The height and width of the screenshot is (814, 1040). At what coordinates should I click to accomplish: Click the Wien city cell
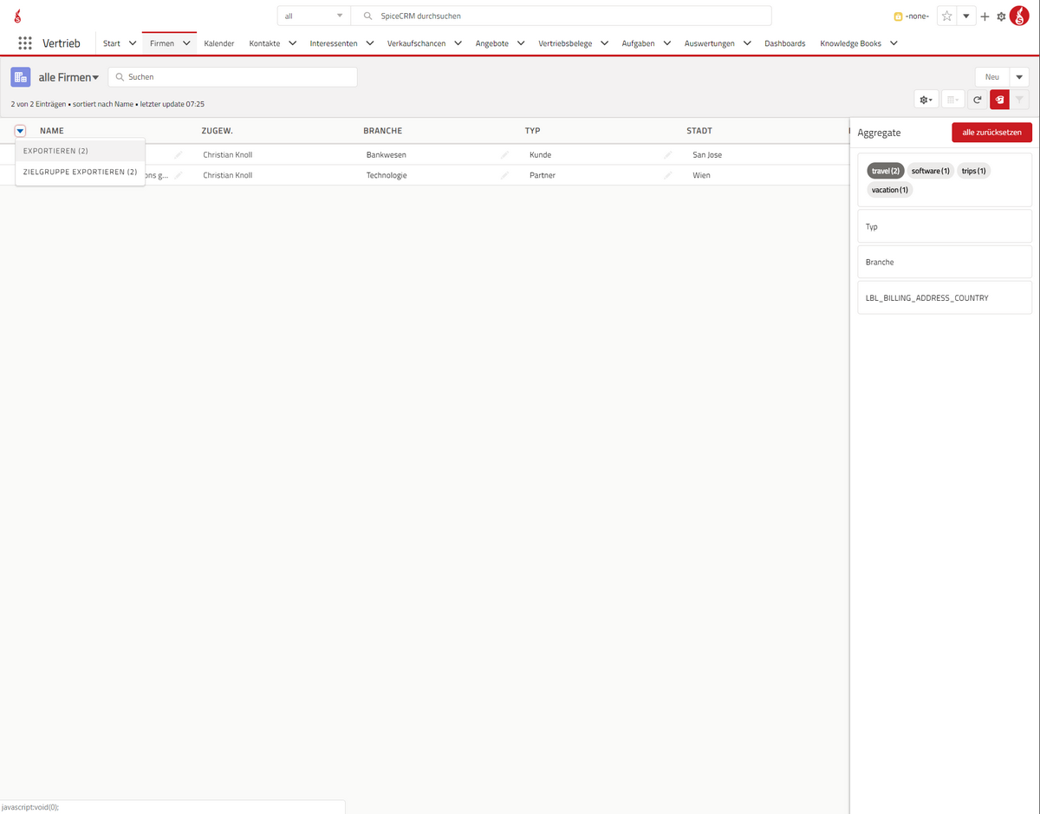(x=701, y=175)
